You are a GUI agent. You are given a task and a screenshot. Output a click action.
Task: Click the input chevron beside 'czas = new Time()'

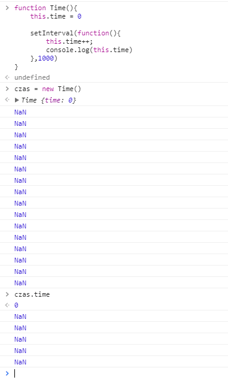(x=7, y=89)
